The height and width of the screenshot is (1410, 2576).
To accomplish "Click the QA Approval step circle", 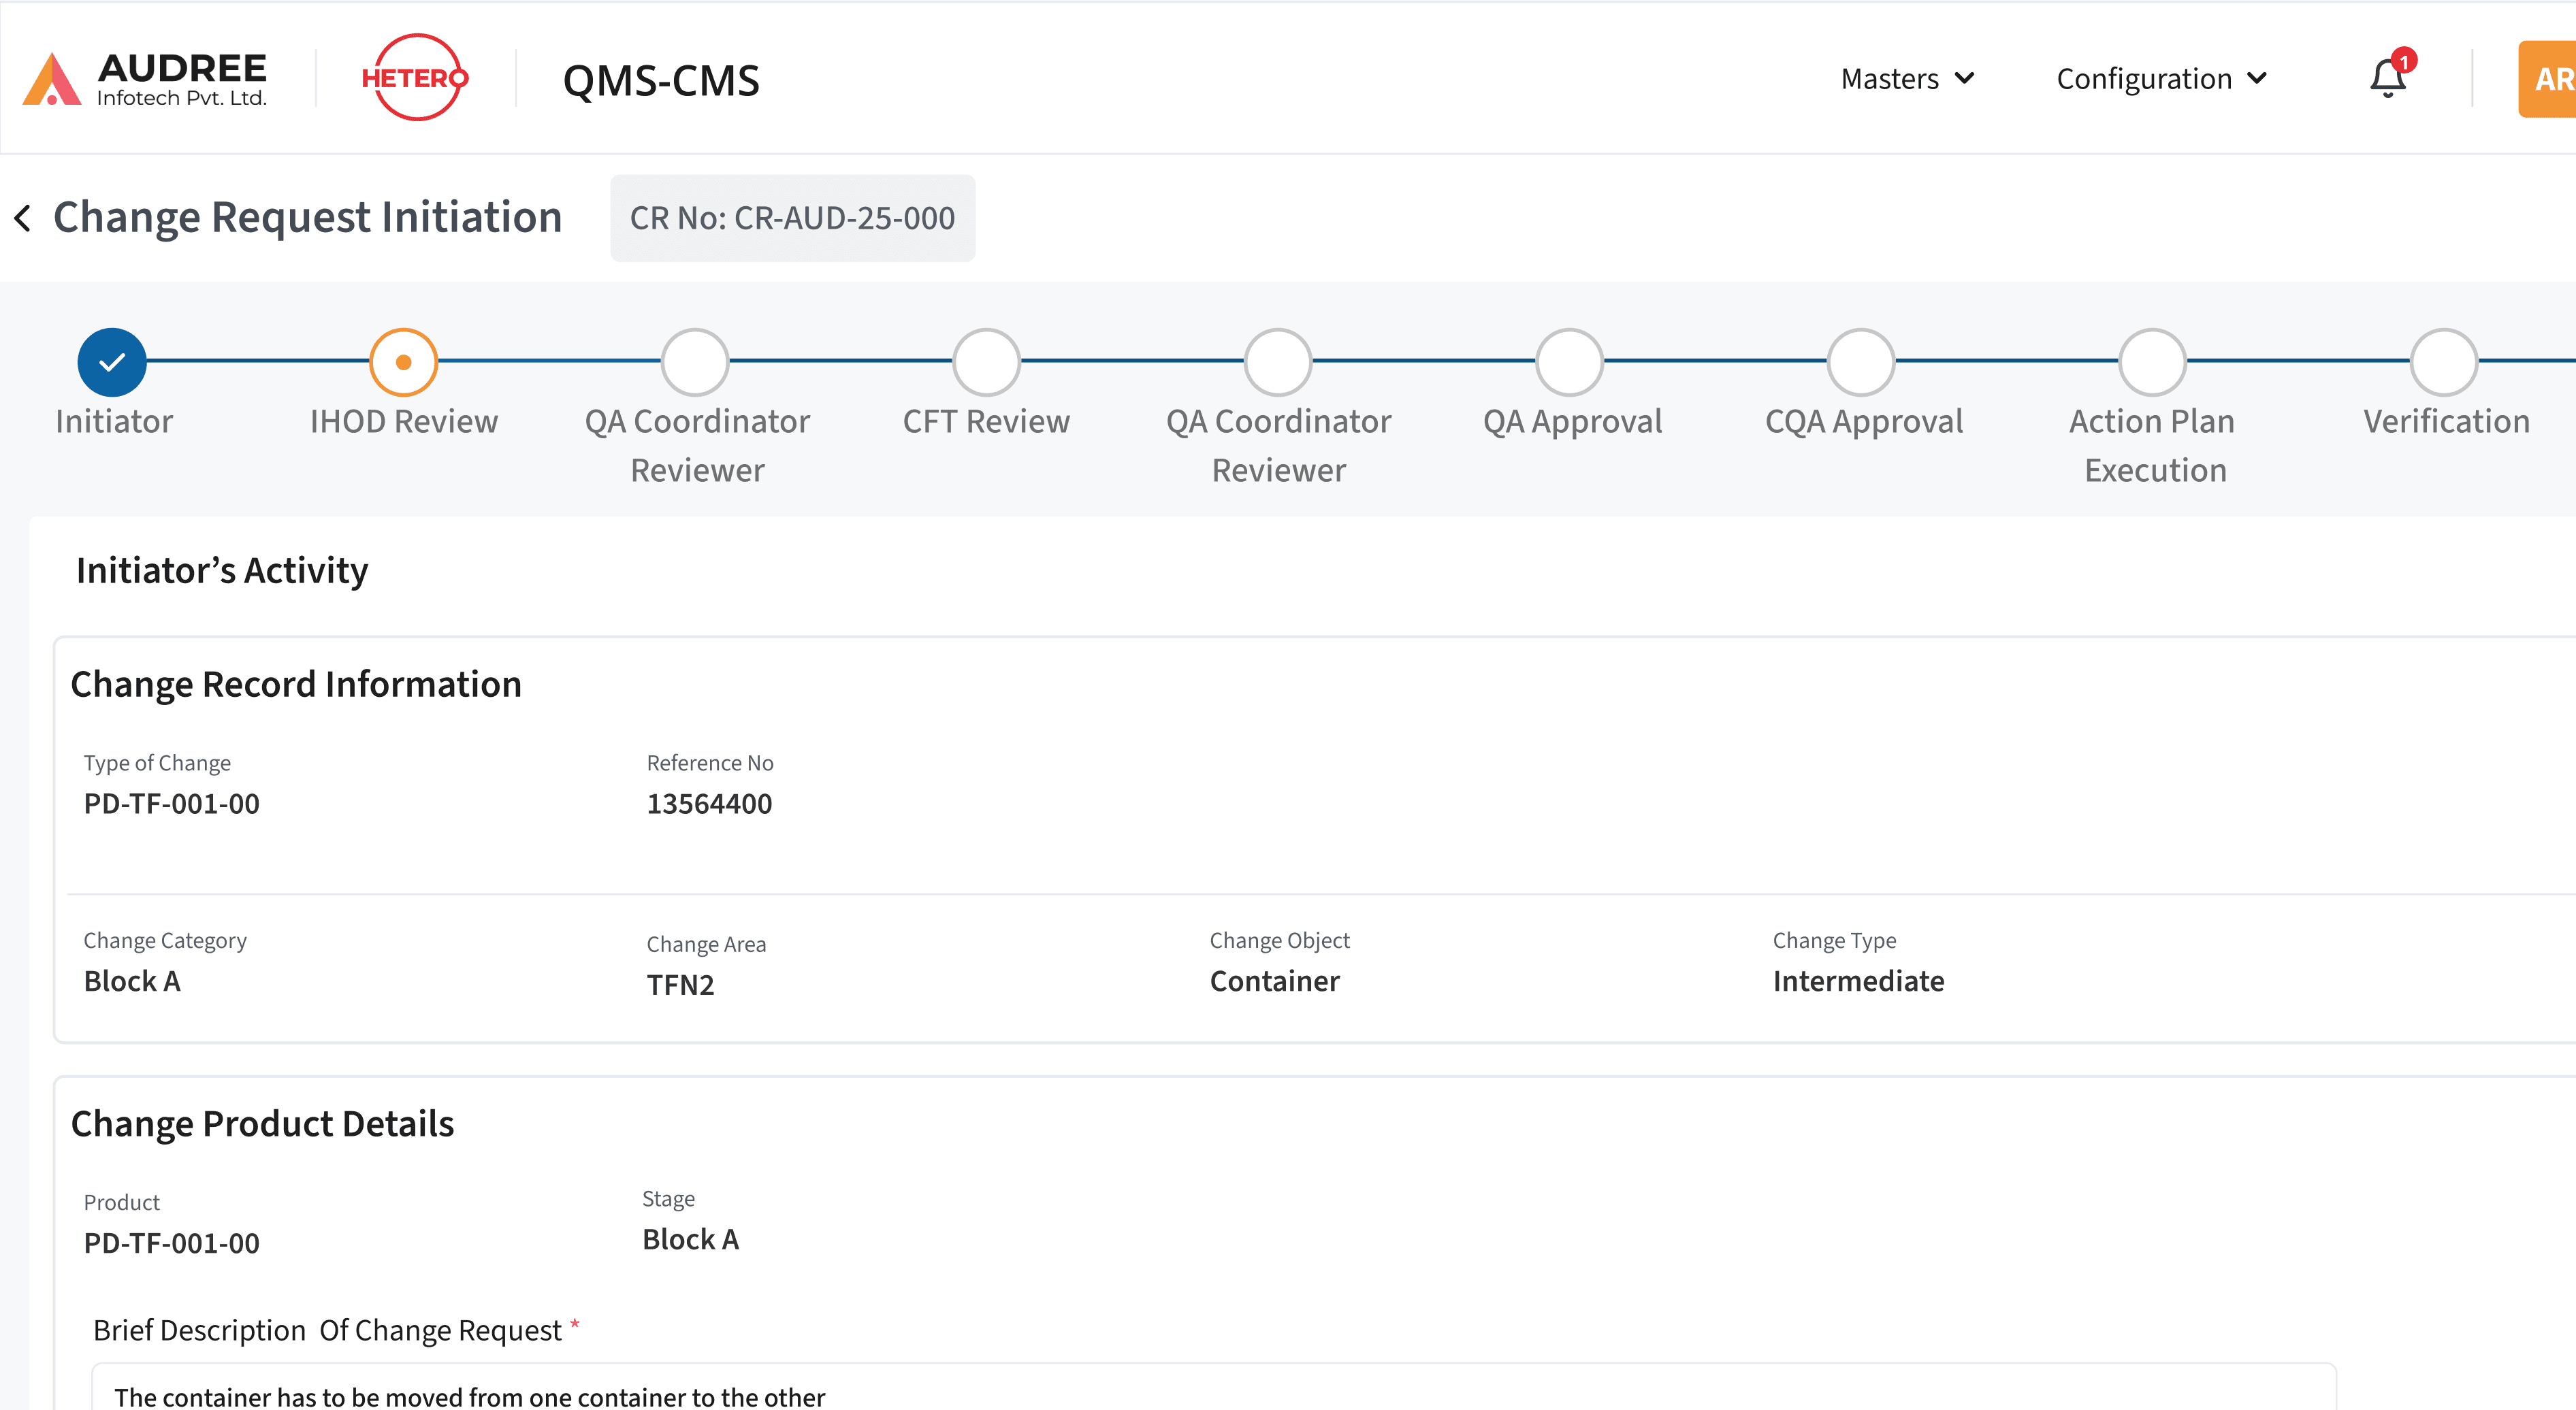I will pyautogui.click(x=1571, y=362).
